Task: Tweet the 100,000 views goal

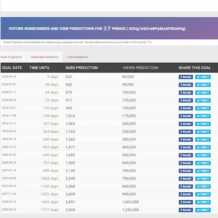Action: [203, 93]
